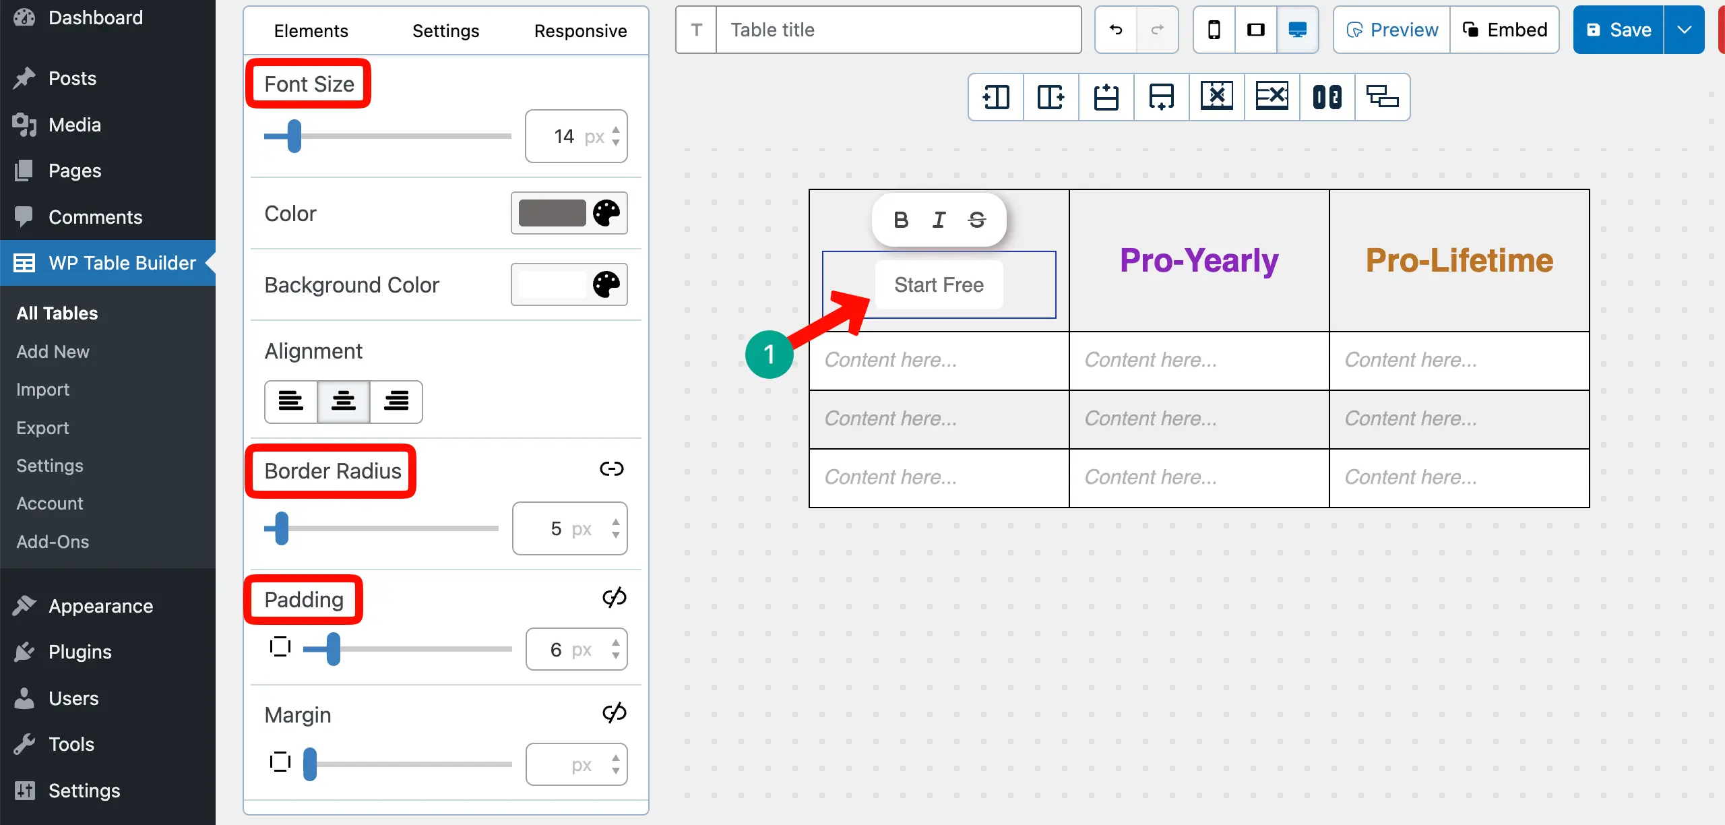Viewport: 1725px width, 825px height.
Task: Switch to mobile device view
Action: tap(1214, 30)
